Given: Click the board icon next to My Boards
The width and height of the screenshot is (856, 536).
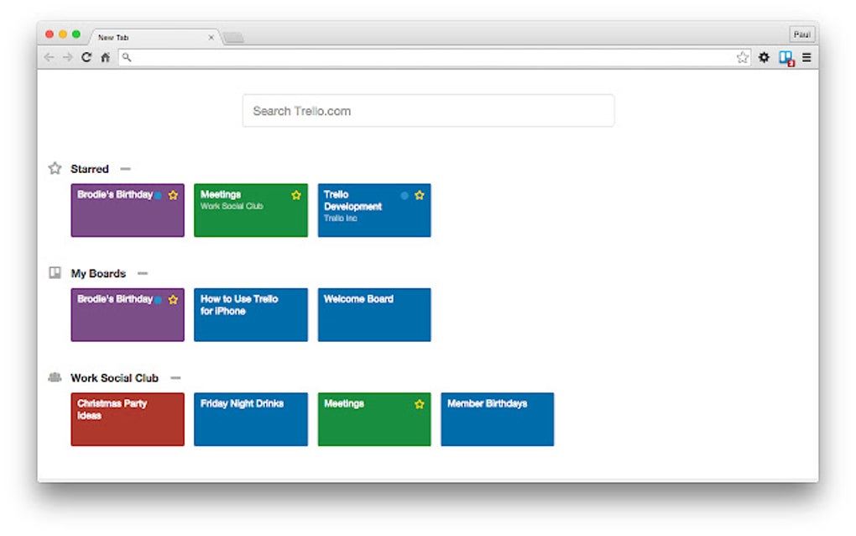Looking at the screenshot, I should pyautogui.click(x=54, y=273).
